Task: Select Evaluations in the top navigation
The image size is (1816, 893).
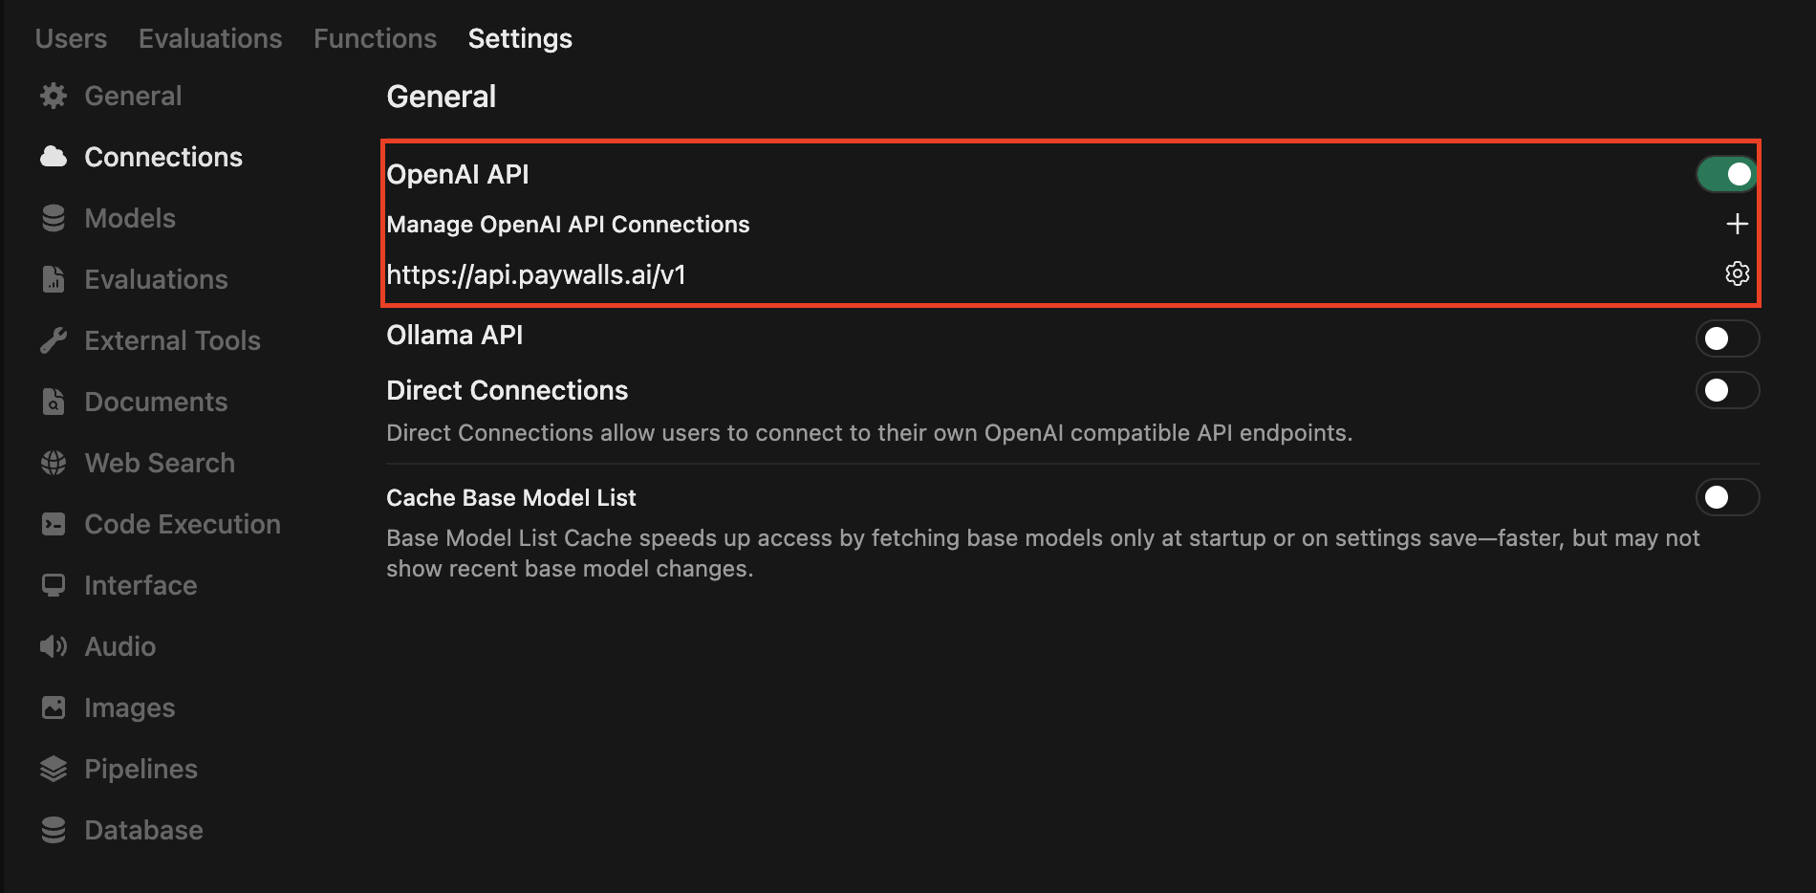Action: coord(209,37)
